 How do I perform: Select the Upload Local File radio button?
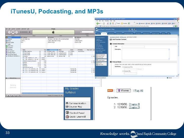pyautogui.click(x=123, y=67)
